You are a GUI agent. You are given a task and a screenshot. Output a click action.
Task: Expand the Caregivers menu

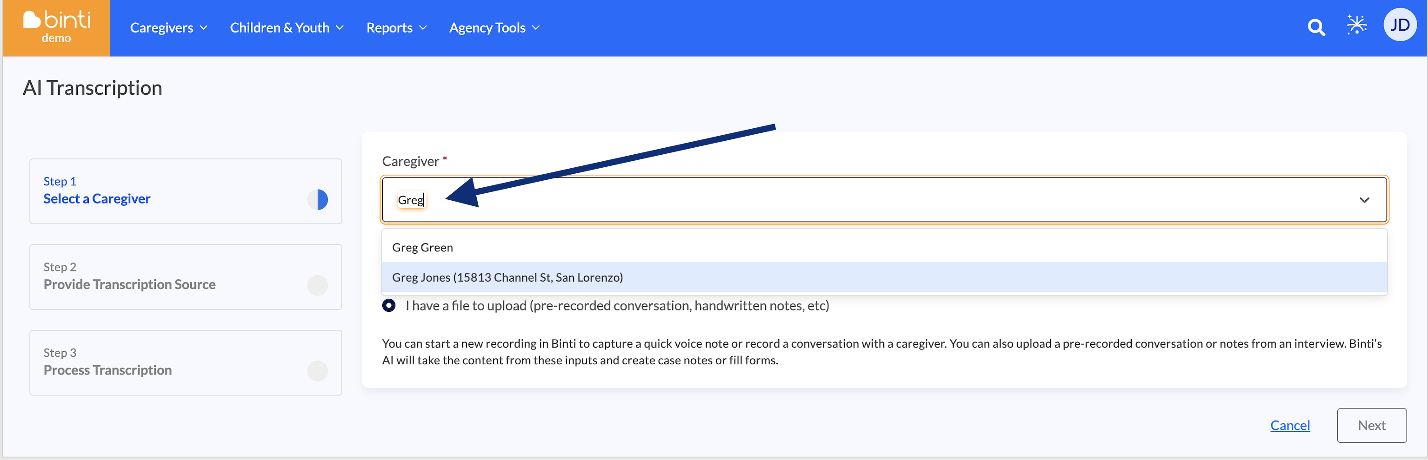click(168, 28)
